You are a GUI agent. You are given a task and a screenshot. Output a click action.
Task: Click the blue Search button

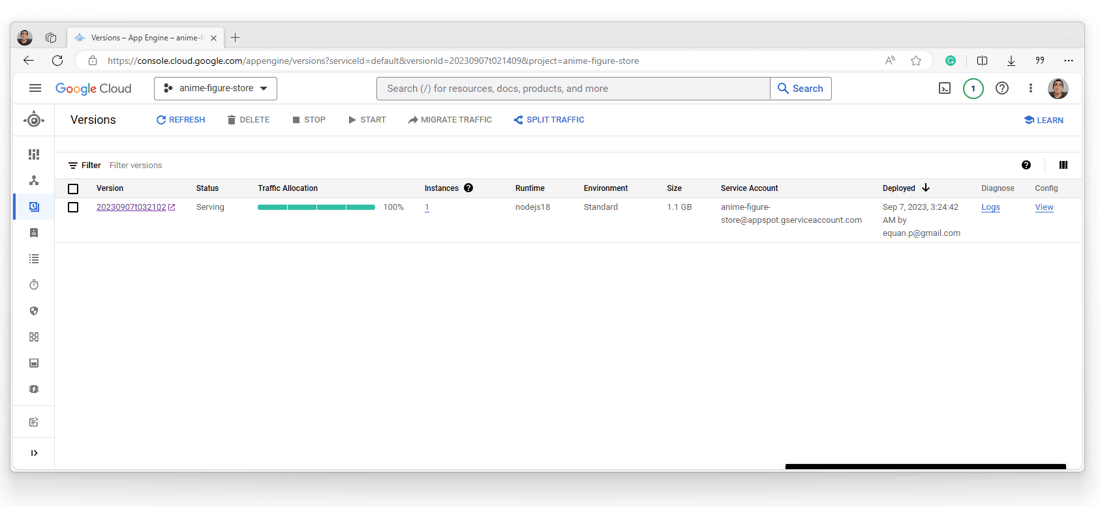coord(801,89)
